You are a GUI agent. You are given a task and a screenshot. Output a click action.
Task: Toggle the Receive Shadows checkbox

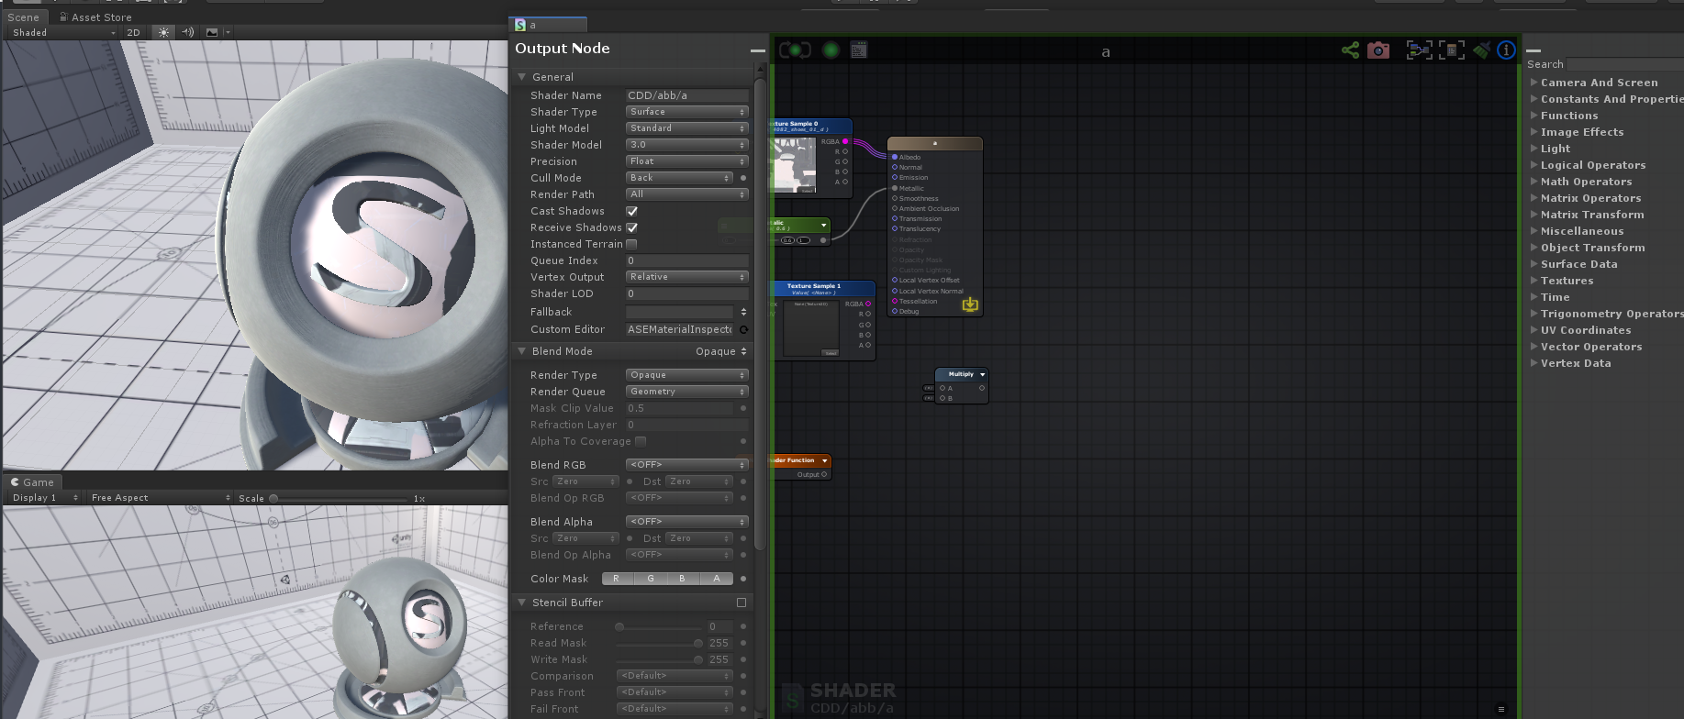click(x=631, y=227)
